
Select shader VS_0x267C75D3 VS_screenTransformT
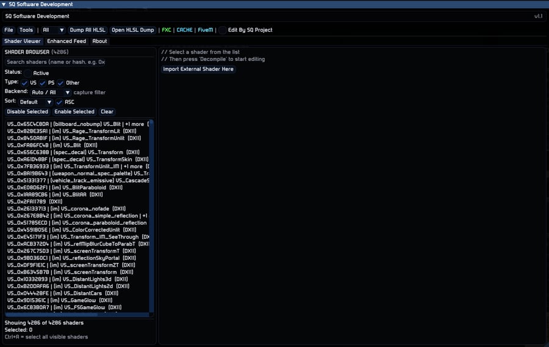point(77,251)
